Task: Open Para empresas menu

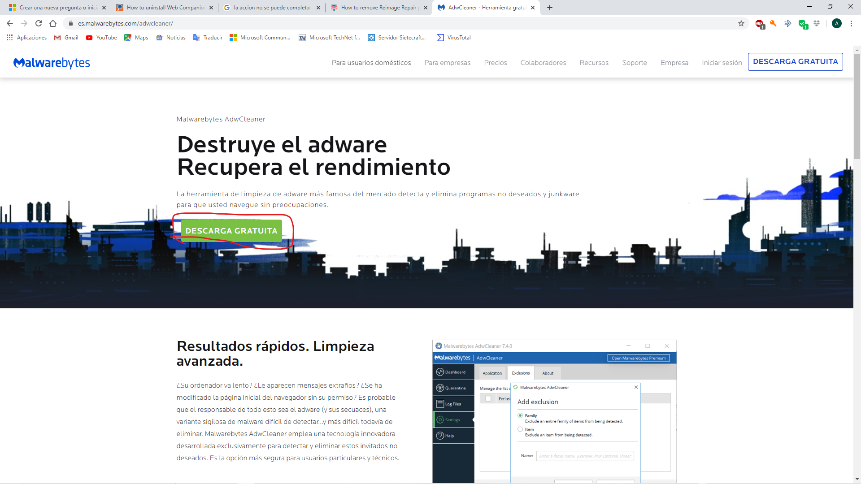Action: tap(448, 63)
